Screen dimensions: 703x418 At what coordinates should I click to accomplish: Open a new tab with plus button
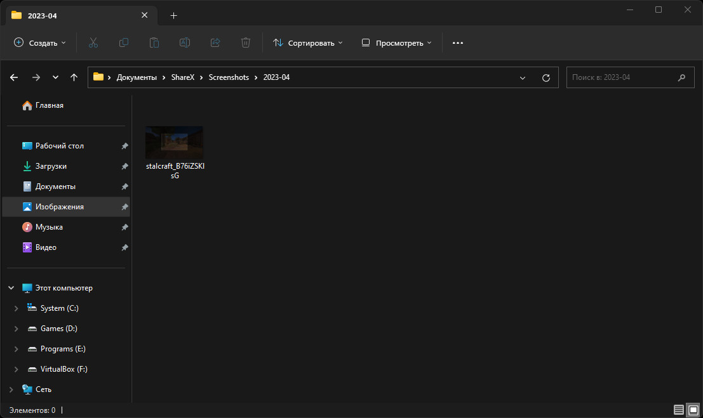pos(174,15)
